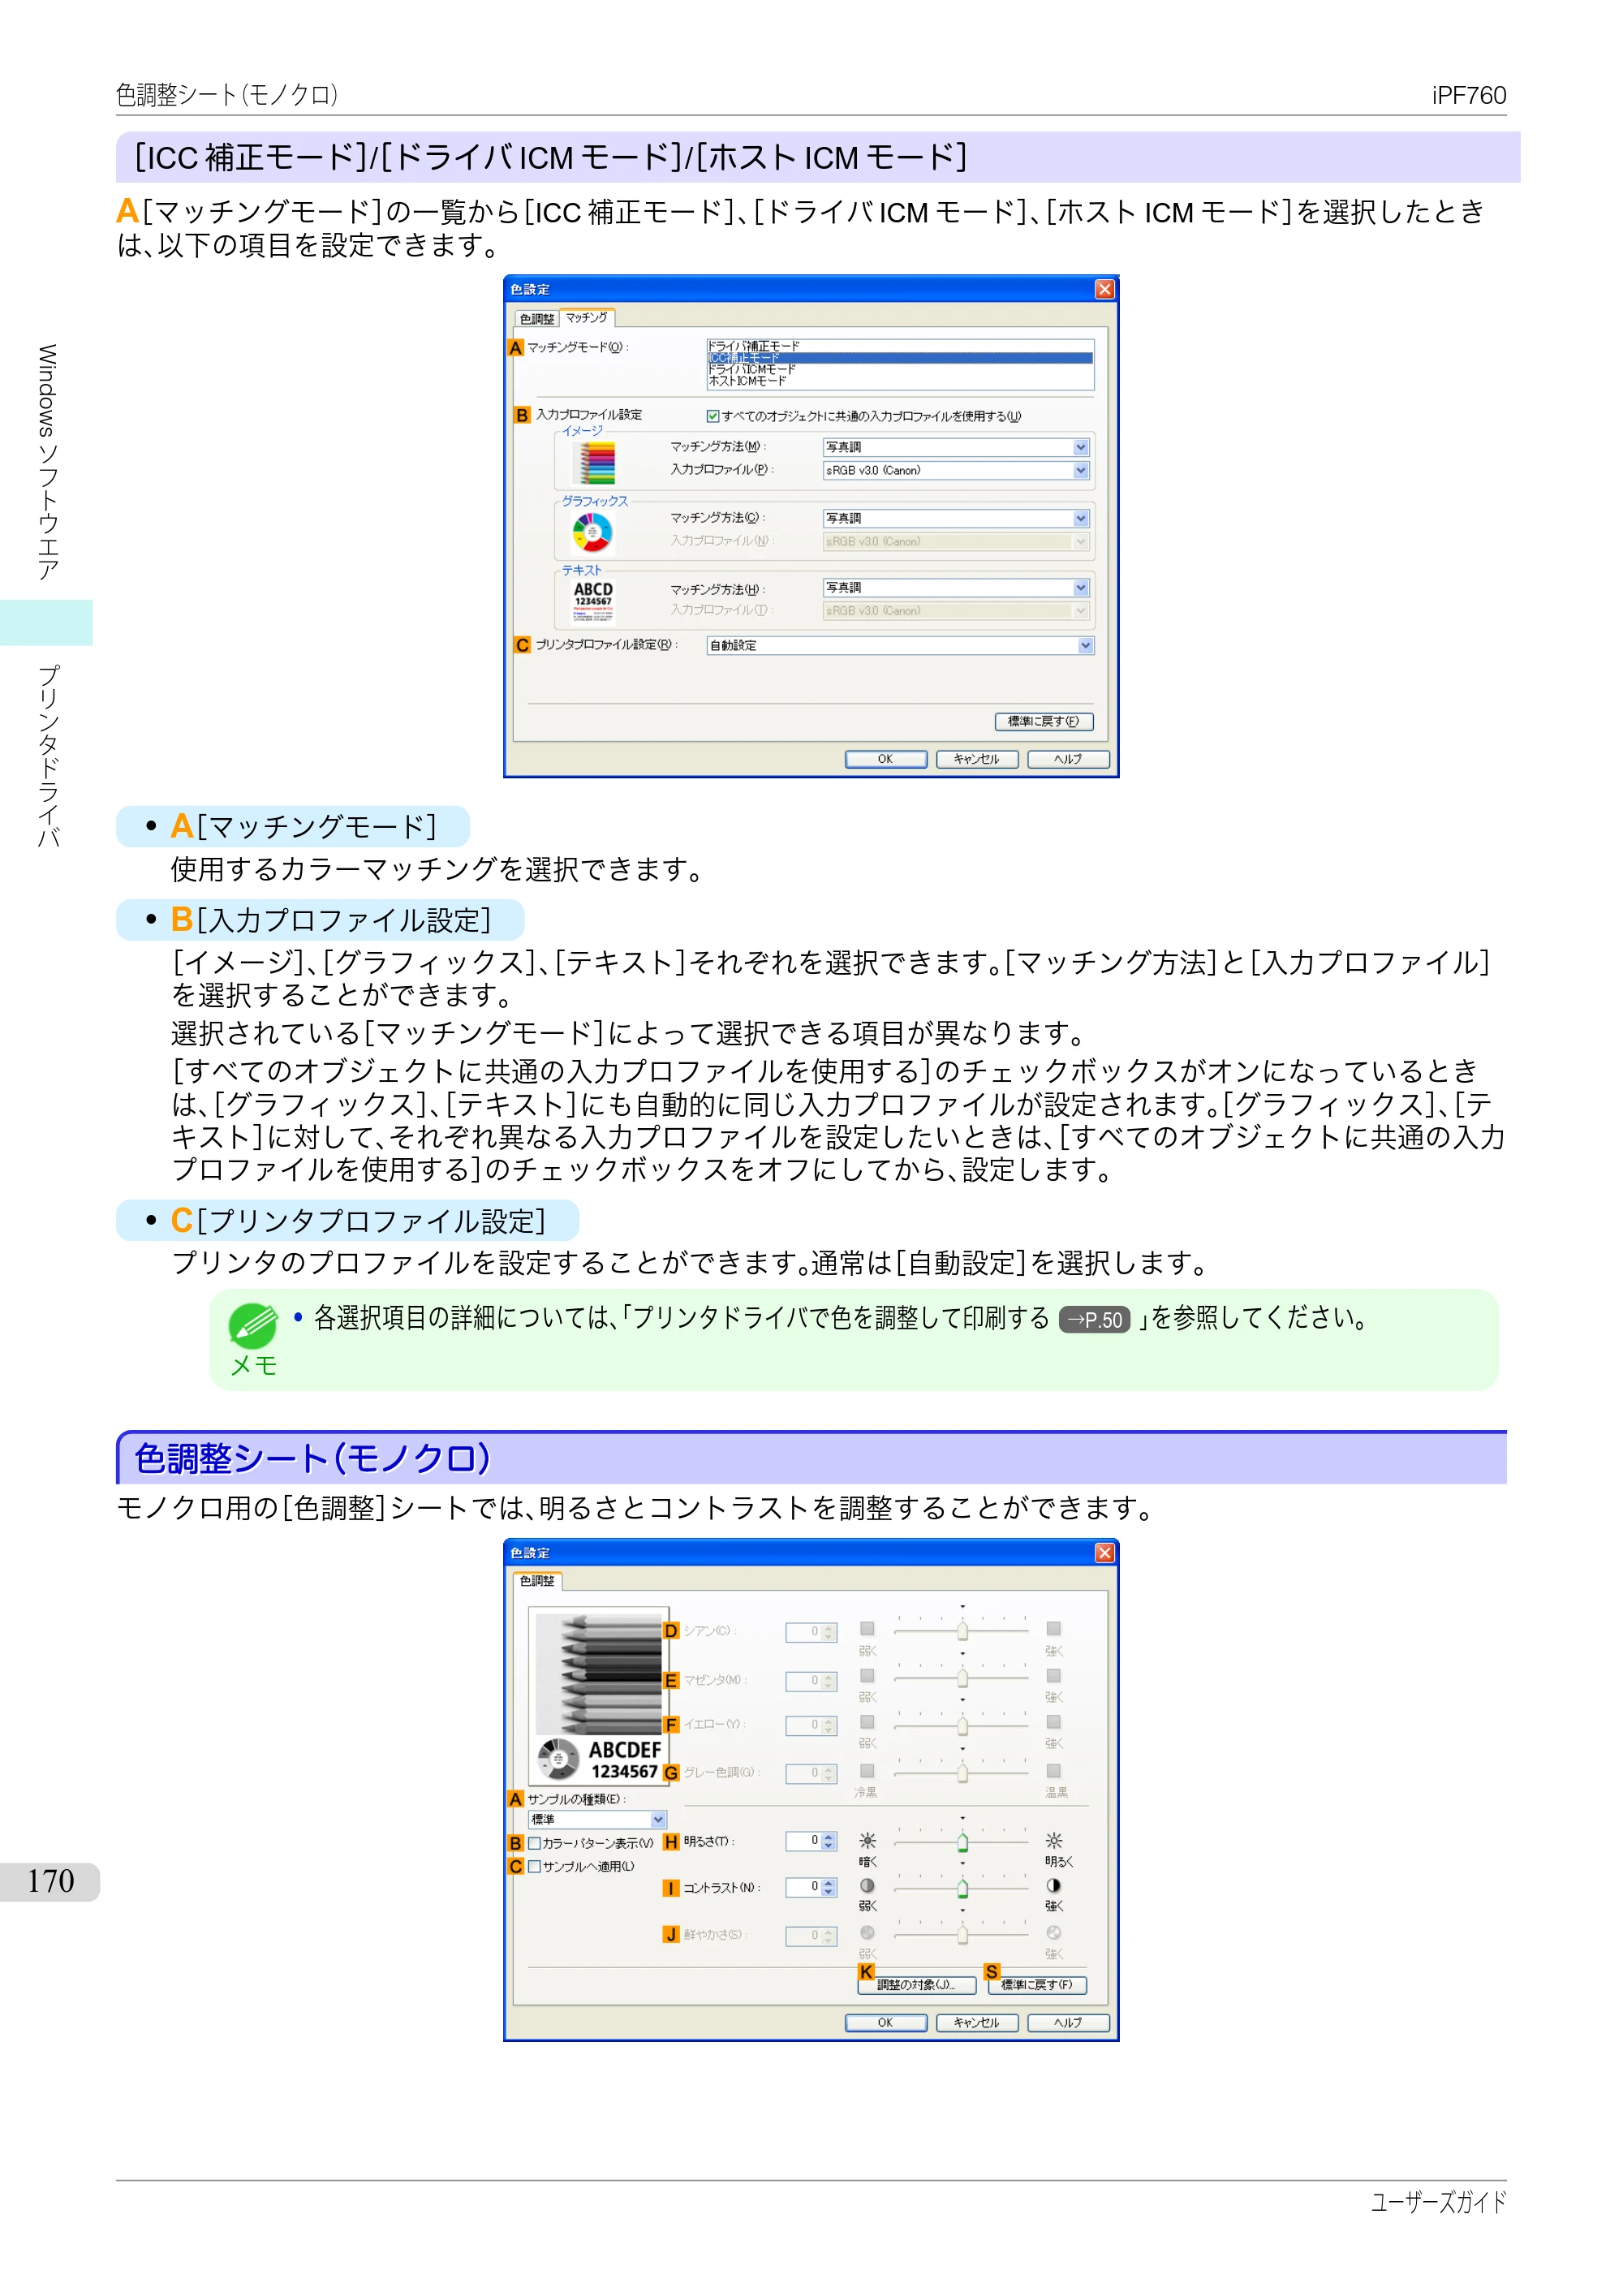Click OK in matching dialog
The height and width of the screenshot is (2296, 1623).
click(886, 760)
